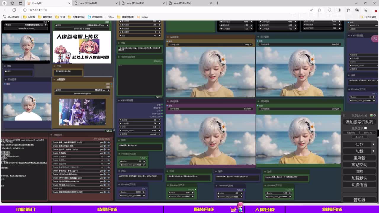This screenshot has height=213, width=379.
Task: Open the browser extensions puzzle icon
Action: click(330, 10)
